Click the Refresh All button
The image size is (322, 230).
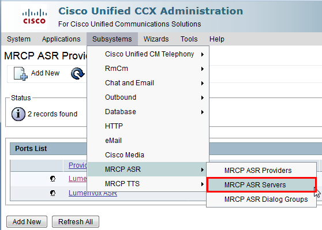76,221
